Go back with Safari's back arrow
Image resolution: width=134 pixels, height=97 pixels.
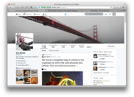click(x=10, y=7)
